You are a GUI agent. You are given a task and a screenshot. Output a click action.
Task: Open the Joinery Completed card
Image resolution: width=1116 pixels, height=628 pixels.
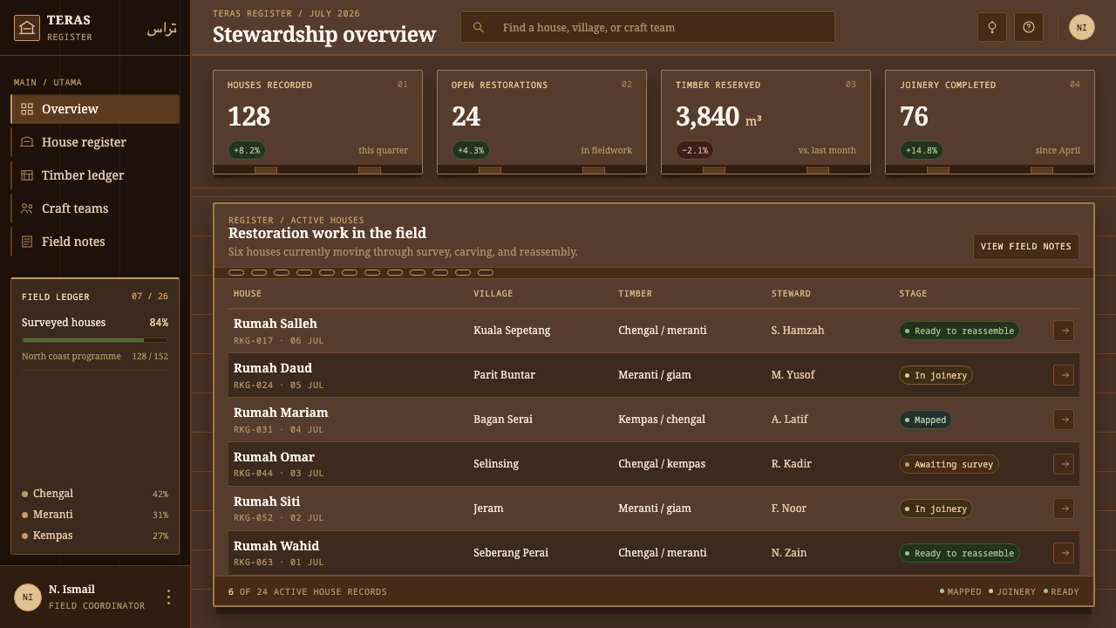pos(990,122)
